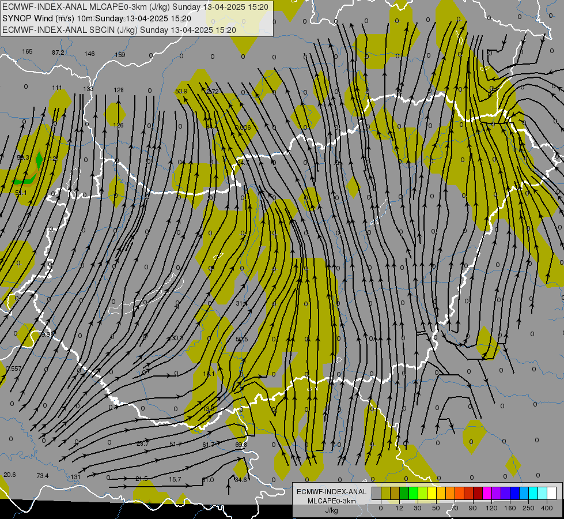Select the map value 51.7

176,444
